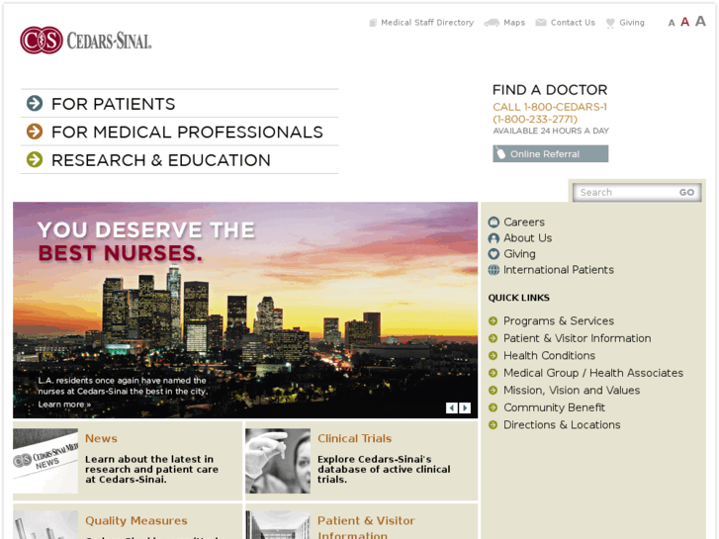Click the Medical Staff Directory document icon
Image resolution: width=719 pixels, height=539 pixels.
click(x=373, y=23)
